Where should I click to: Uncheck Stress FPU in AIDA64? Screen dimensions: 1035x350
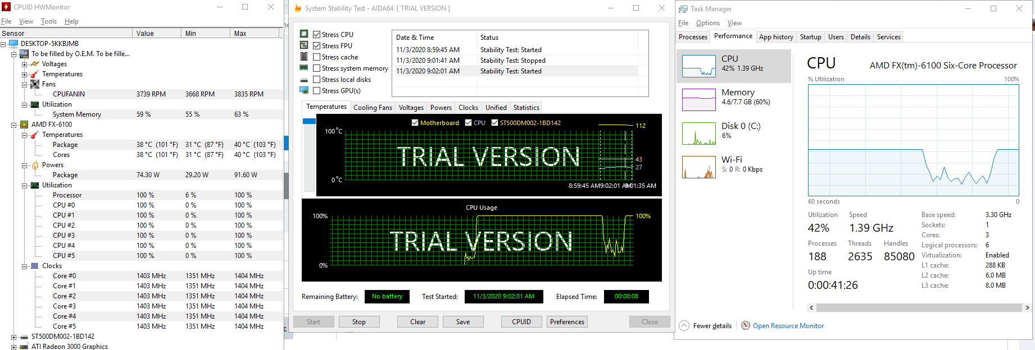click(x=317, y=46)
